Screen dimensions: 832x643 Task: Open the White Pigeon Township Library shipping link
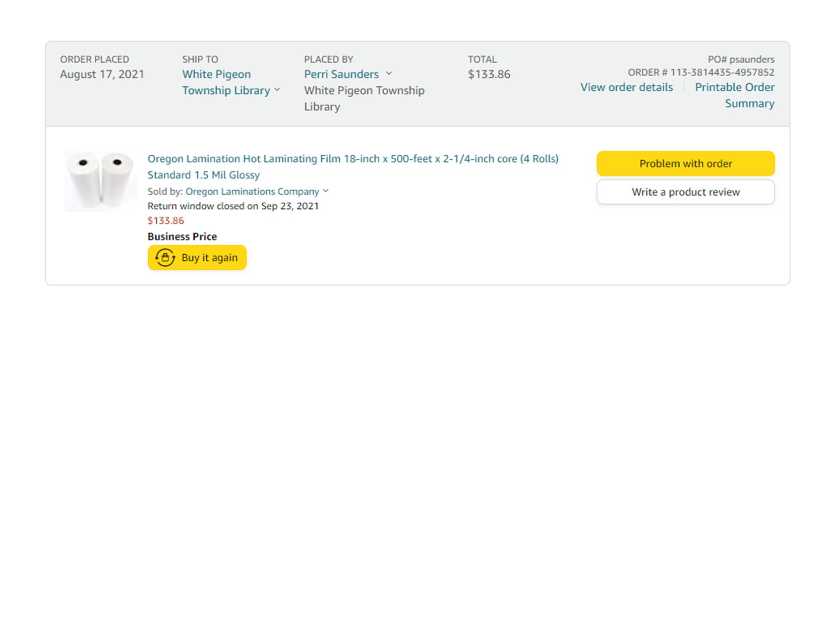(x=226, y=82)
